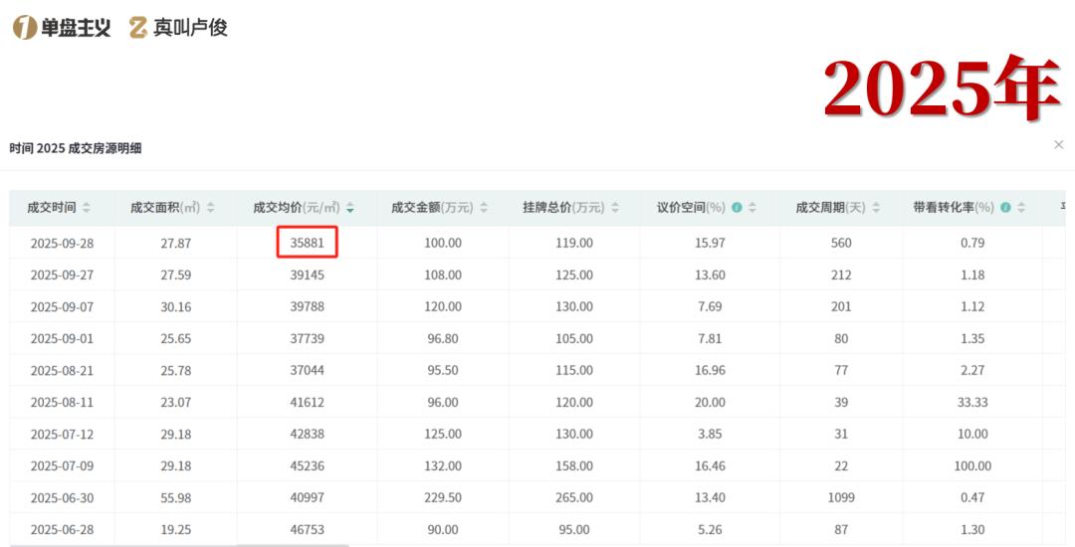The image size is (1075, 547).
Task: Click the 37044 average price cell
Action: tap(308, 370)
